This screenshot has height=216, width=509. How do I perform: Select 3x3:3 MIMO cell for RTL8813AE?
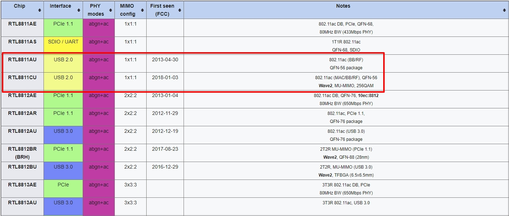coord(130,185)
